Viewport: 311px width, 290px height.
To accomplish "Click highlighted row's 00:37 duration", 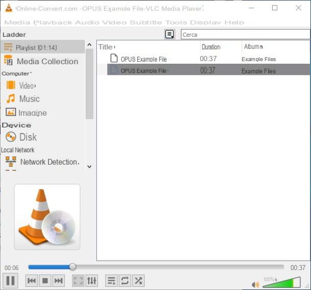I will click(208, 70).
